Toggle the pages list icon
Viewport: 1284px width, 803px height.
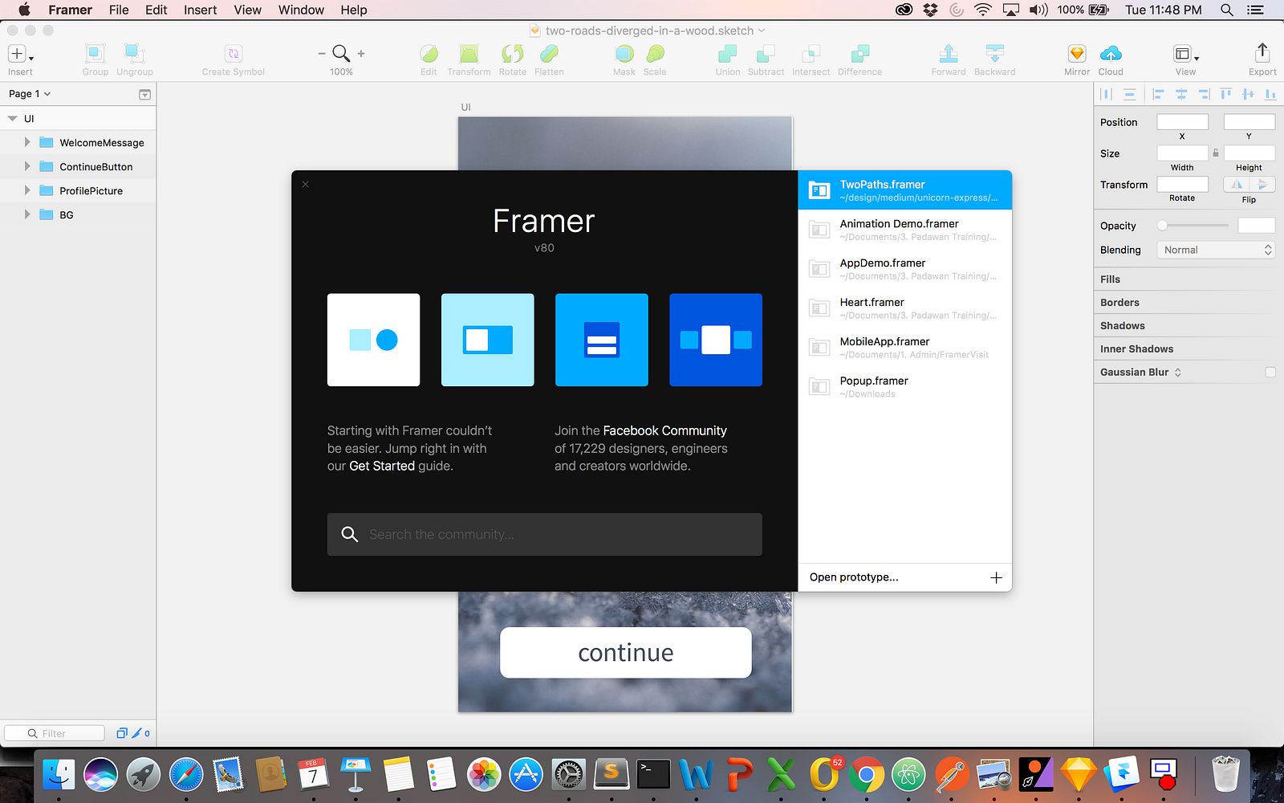point(144,94)
